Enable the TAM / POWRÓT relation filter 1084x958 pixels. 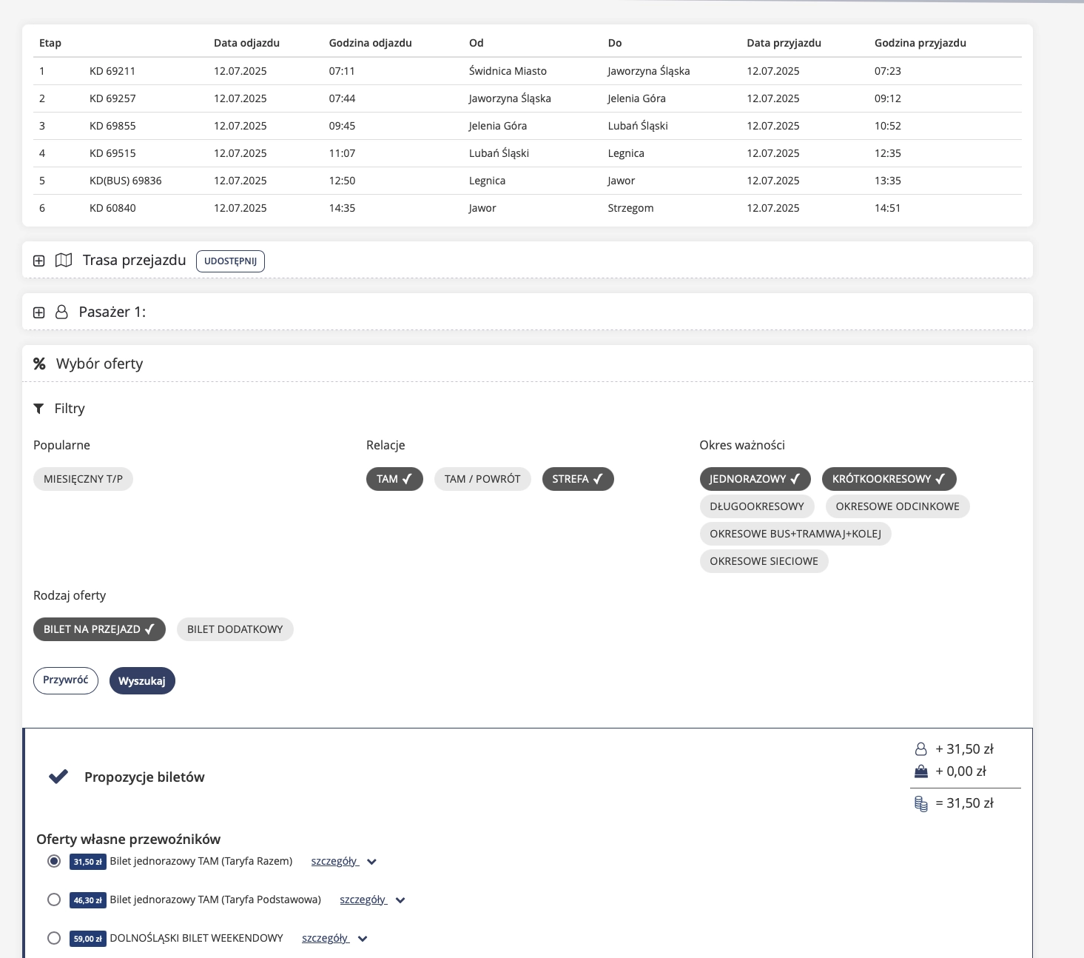[x=482, y=479]
